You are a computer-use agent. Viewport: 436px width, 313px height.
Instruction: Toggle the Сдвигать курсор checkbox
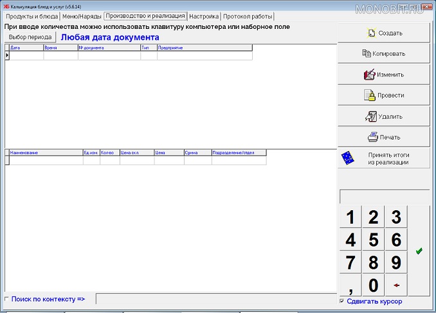(x=342, y=301)
